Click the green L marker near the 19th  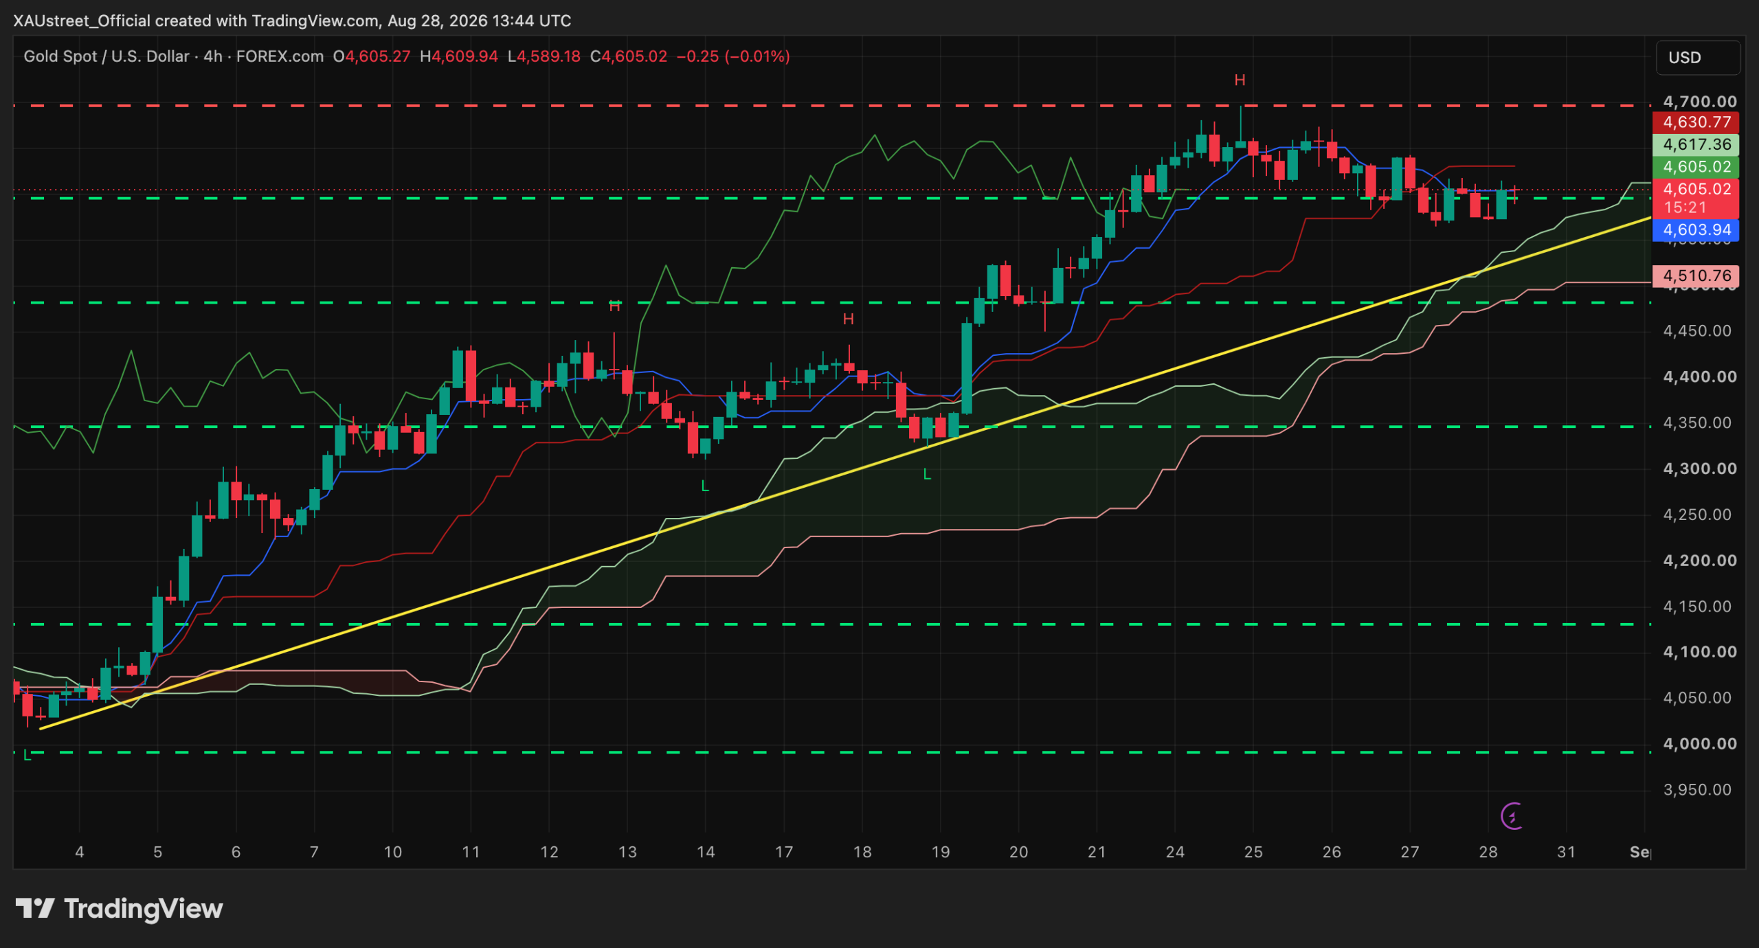click(927, 474)
